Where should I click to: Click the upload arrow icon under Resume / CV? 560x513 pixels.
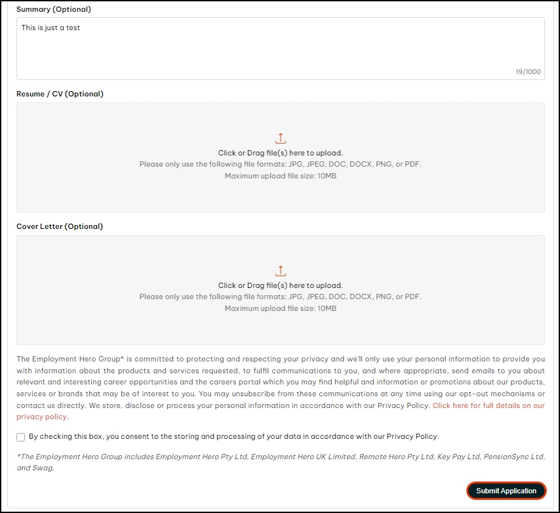click(281, 138)
